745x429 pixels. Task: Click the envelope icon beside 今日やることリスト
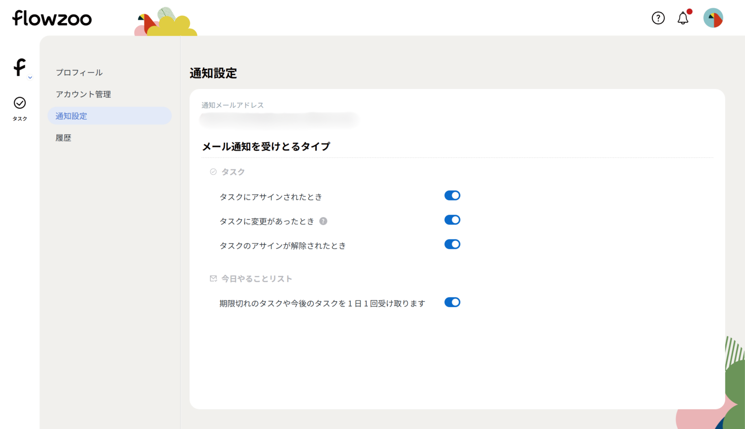[x=213, y=278]
